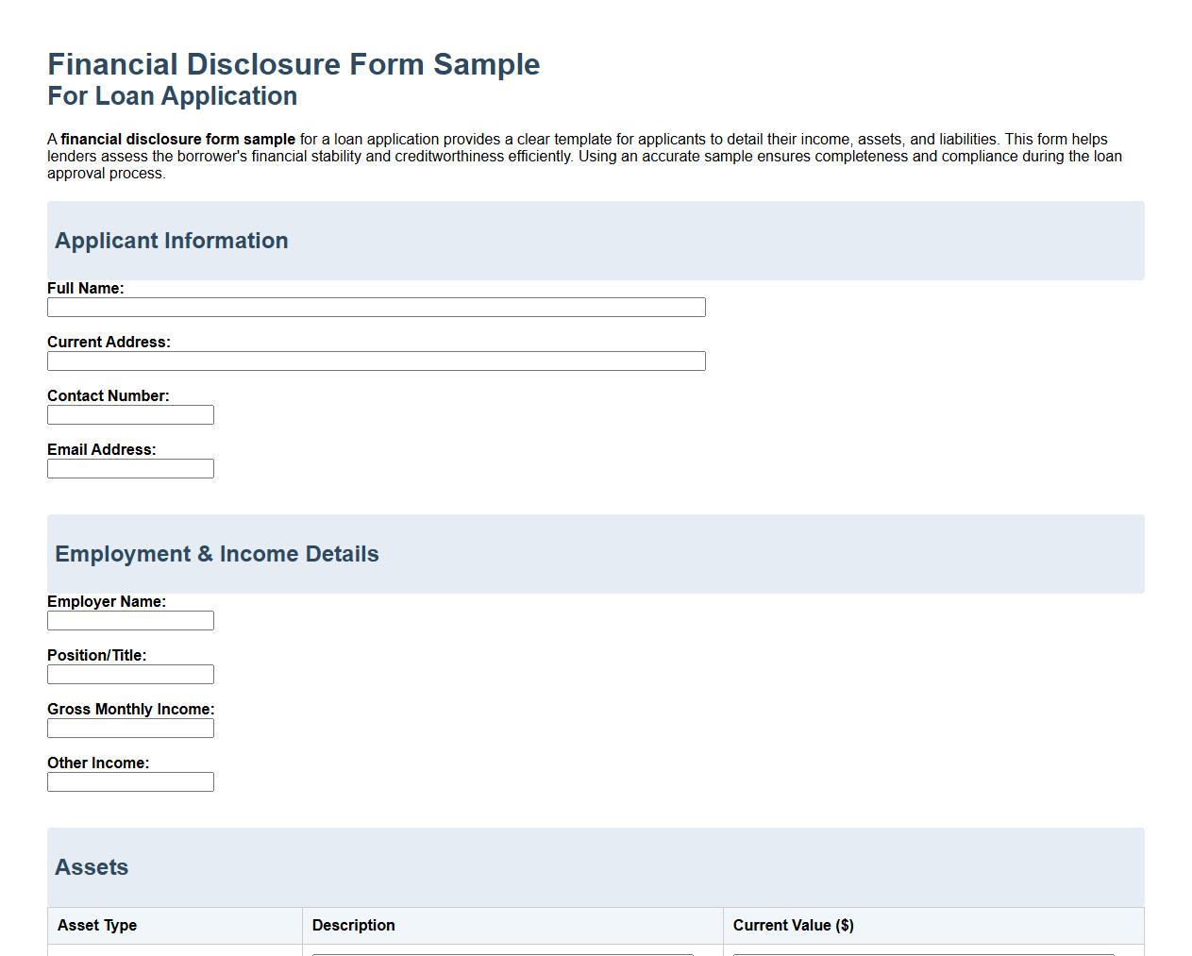Click the Full Name field label
The image size is (1192, 956).
[x=87, y=289]
